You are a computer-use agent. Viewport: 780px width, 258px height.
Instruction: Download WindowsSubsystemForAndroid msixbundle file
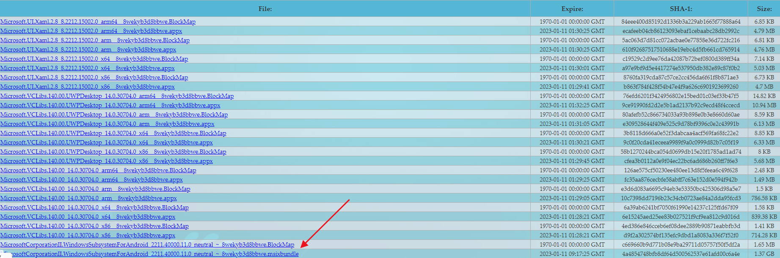[149, 254]
